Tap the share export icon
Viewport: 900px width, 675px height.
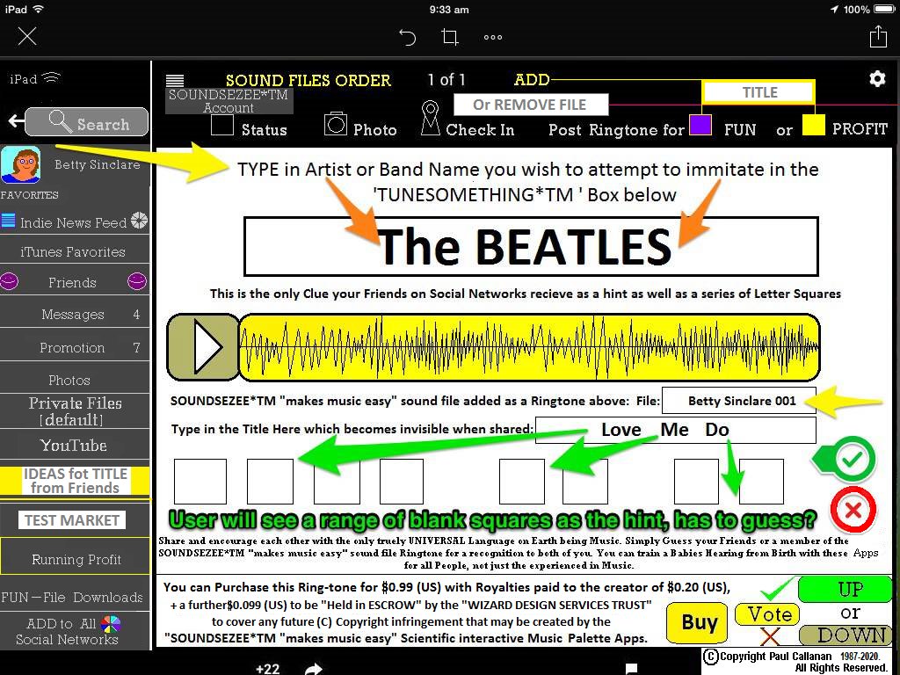(x=878, y=36)
